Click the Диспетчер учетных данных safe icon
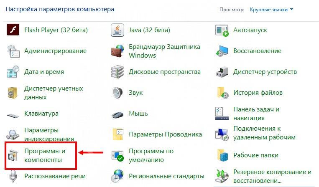This screenshot has width=319, height=187. (x=13, y=93)
